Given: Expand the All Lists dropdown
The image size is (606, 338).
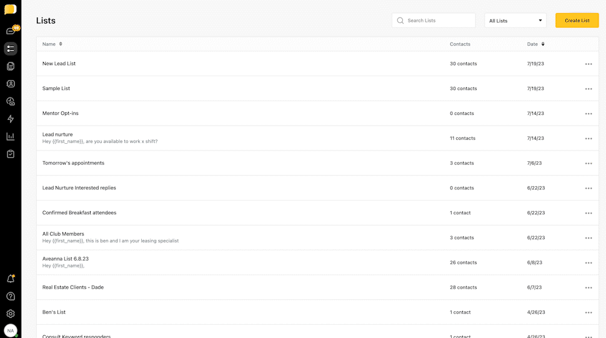Looking at the screenshot, I should pyautogui.click(x=515, y=21).
